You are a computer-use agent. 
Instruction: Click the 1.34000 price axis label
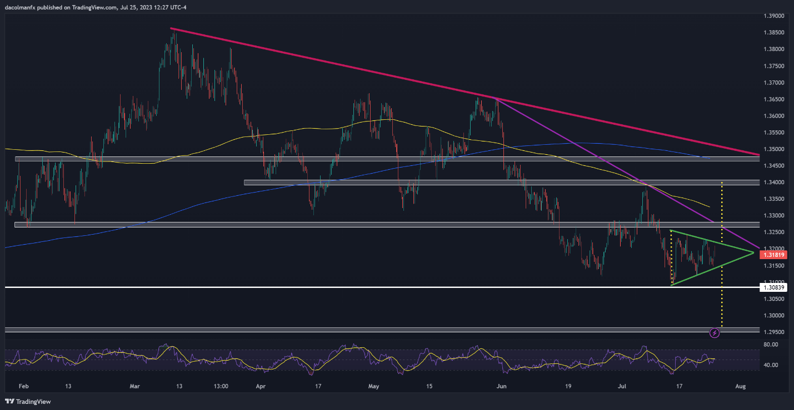(x=775, y=183)
